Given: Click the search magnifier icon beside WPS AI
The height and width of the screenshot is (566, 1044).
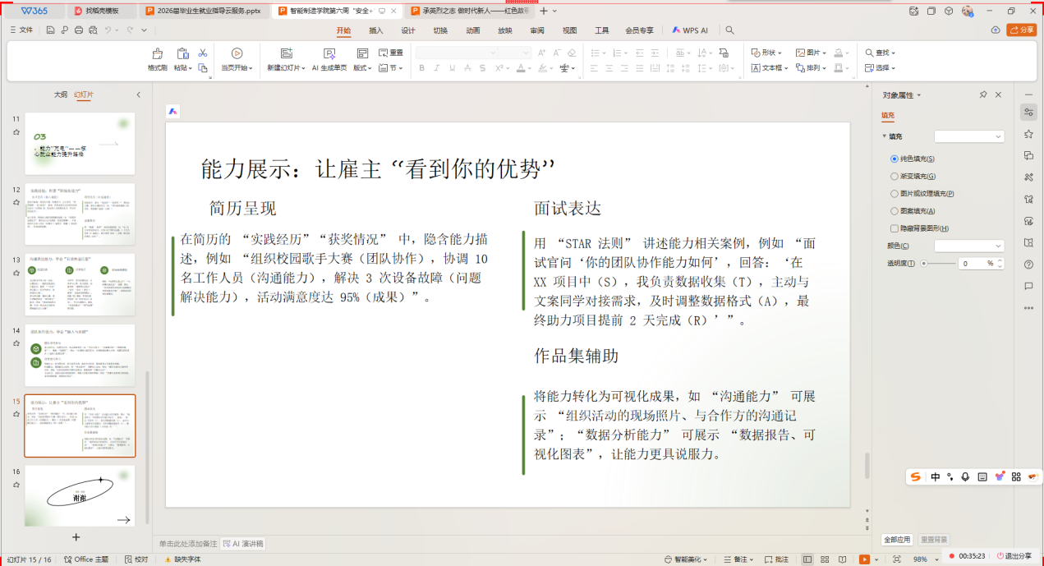Looking at the screenshot, I should pos(729,30).
